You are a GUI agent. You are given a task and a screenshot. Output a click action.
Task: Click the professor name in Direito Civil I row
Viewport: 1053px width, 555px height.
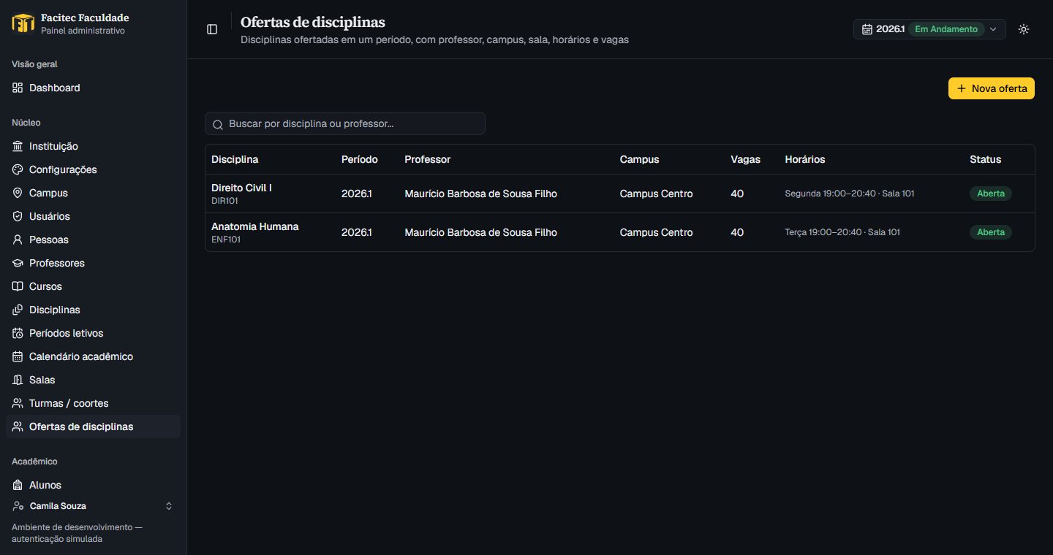point(480,194)
